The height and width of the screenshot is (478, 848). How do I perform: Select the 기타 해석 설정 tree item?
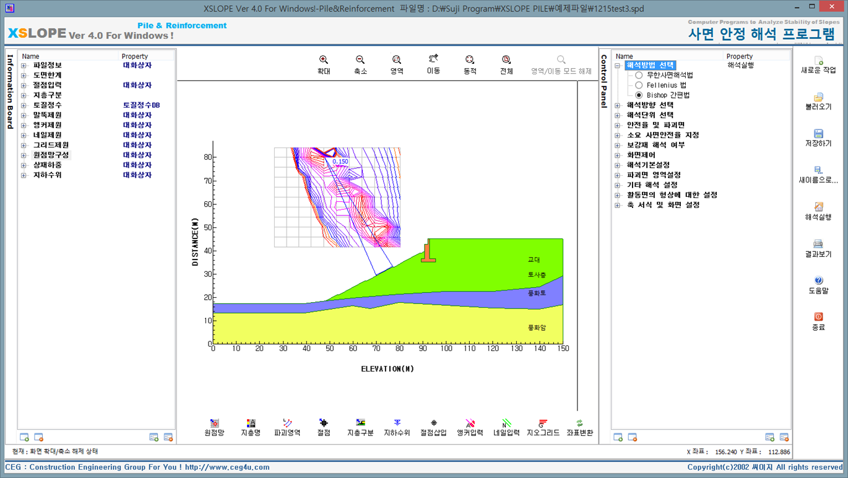652,185
